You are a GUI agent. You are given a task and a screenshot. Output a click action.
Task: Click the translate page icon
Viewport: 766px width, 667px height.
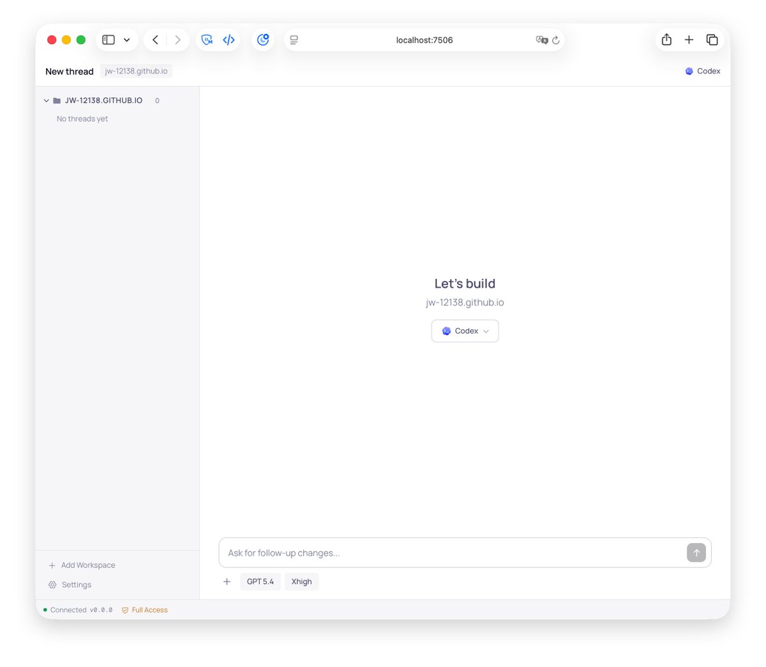pyautogui.click(x=542, y=40)
